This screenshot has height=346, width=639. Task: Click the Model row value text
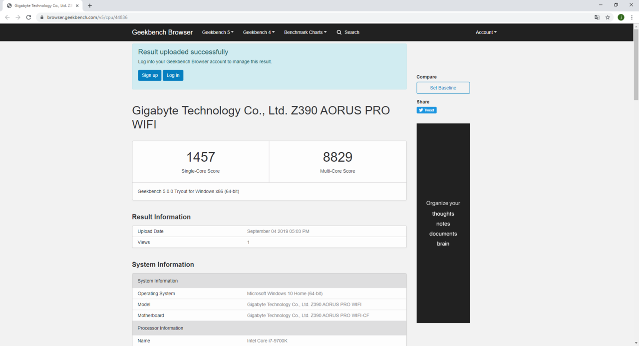pyautogui.click(x=304, y=305)
